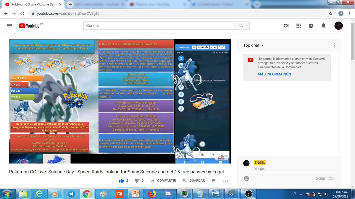Open a new browser tab
This screenshot has width=355, height=199.
(70, 4)
